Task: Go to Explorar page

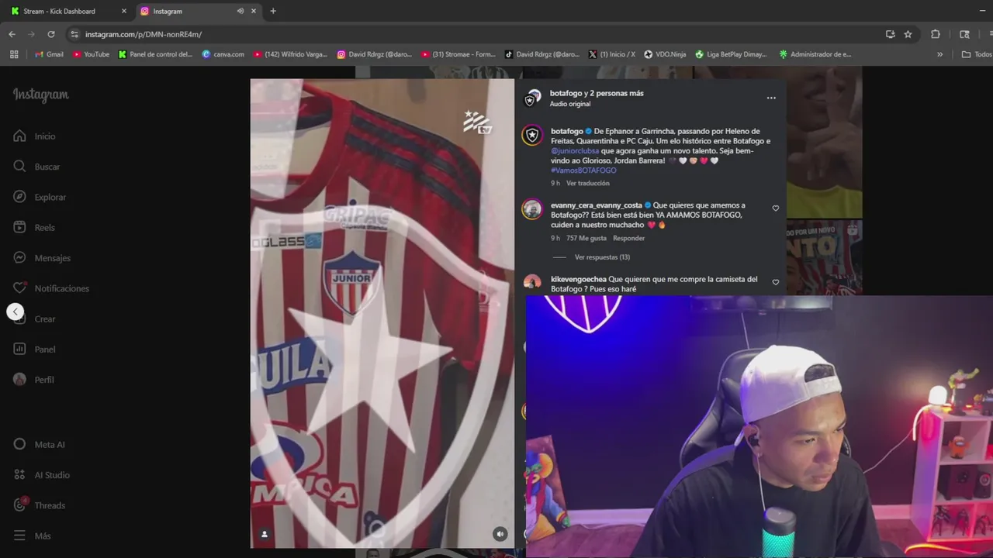Action: click(x=40, y=197)
